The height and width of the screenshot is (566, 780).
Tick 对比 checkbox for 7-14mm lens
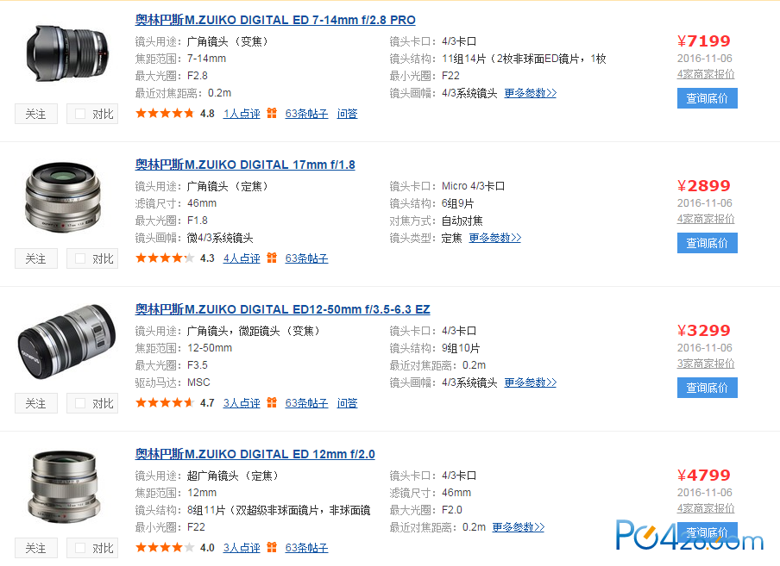pos(80,114)
